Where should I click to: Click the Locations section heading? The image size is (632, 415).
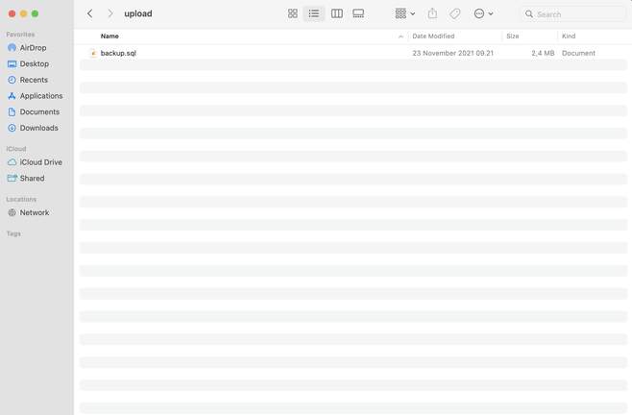tap(21, 199)
